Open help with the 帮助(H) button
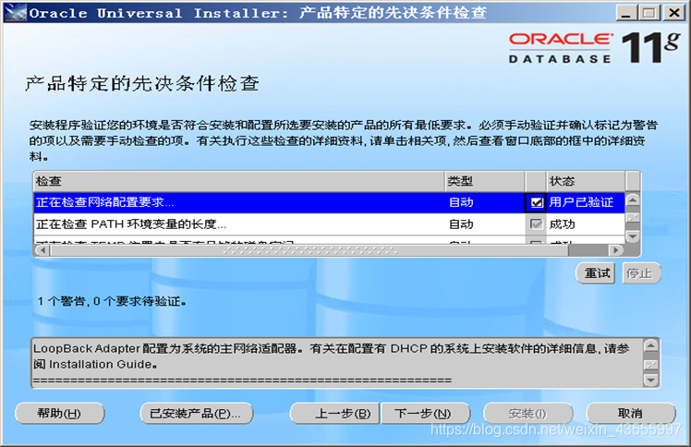Screen dimensions: 691x447 click(59, 414)
